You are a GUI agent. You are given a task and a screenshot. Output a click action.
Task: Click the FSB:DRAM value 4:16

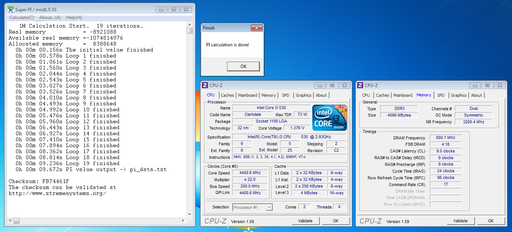(446, 145)
